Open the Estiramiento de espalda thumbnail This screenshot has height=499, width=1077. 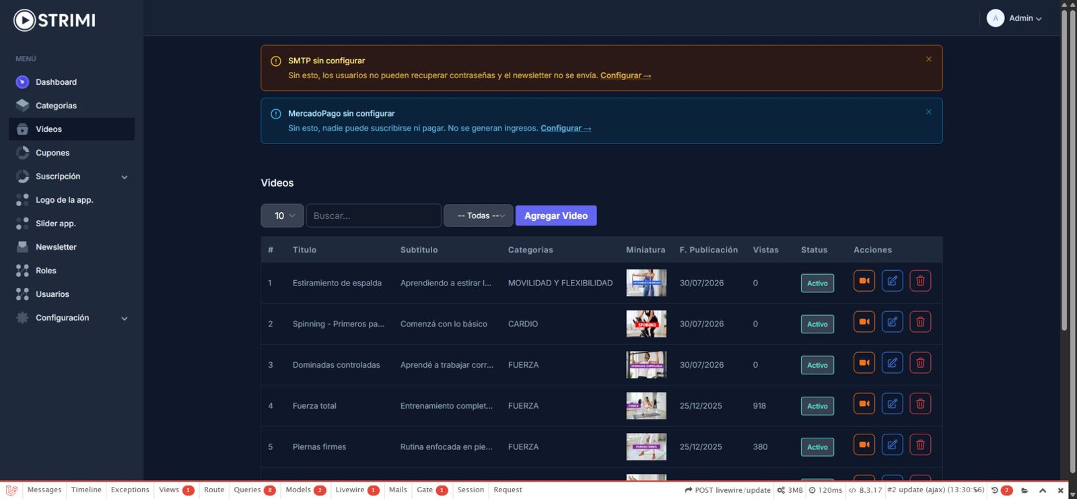point(646,283)
